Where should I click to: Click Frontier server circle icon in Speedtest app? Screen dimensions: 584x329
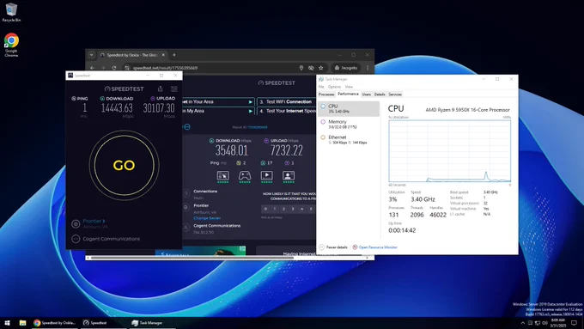[x=76, y=223]
